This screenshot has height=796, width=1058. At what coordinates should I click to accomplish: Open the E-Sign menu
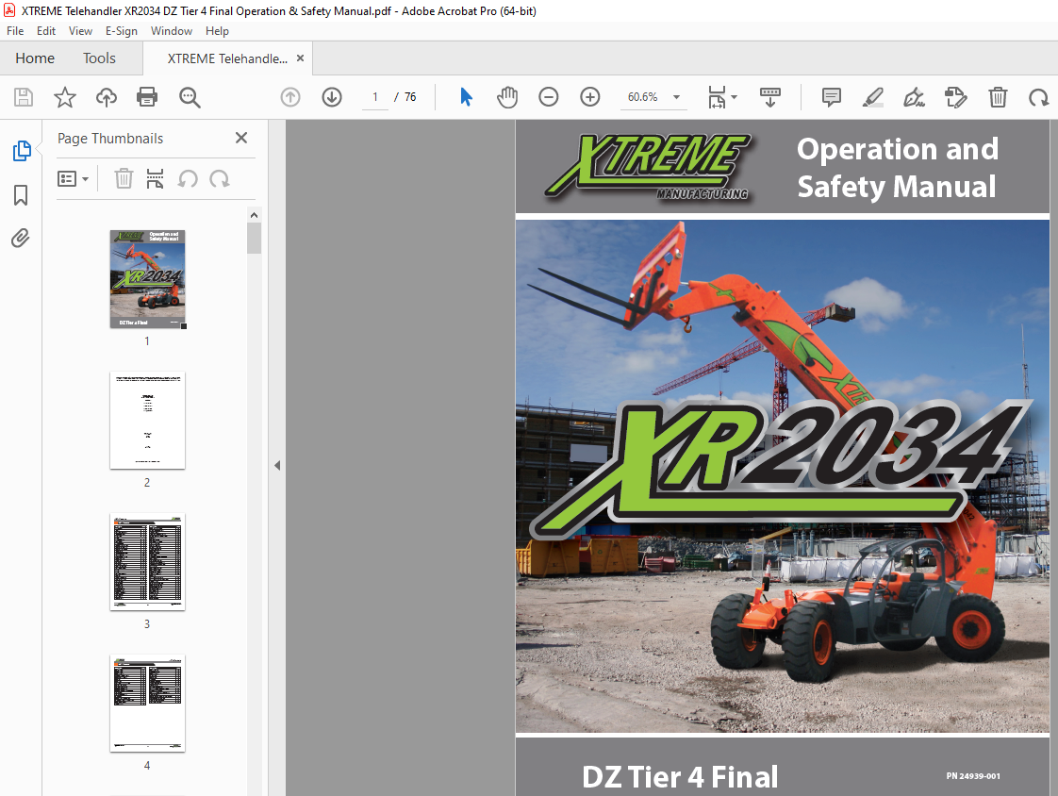click(x=122, y=31)
